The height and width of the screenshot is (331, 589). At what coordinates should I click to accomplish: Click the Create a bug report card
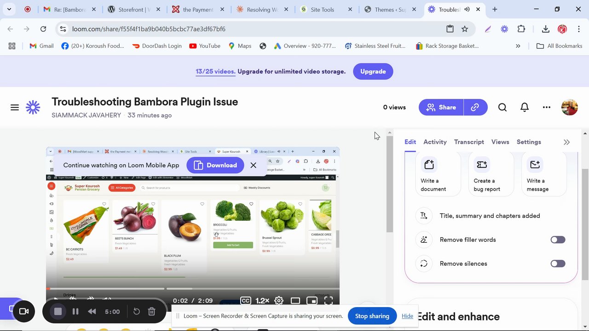pyautogui.click(x=491, y=175)
